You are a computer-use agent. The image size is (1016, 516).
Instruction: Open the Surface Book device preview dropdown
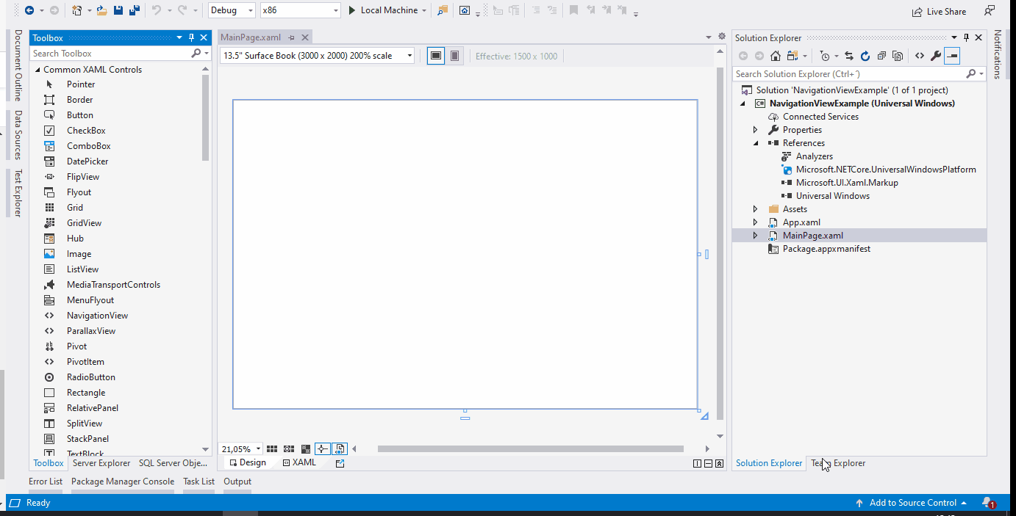coord(316,55)
